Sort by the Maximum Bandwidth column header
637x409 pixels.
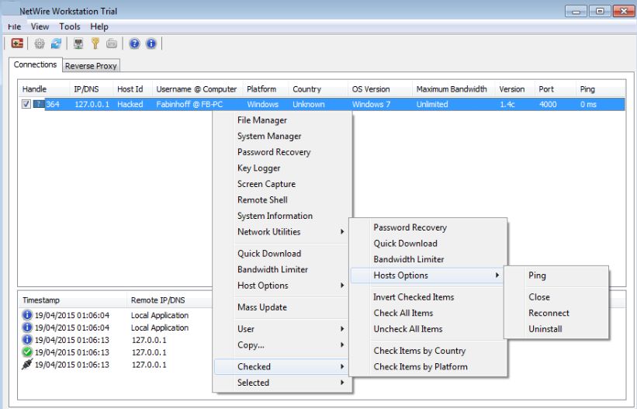453,89
